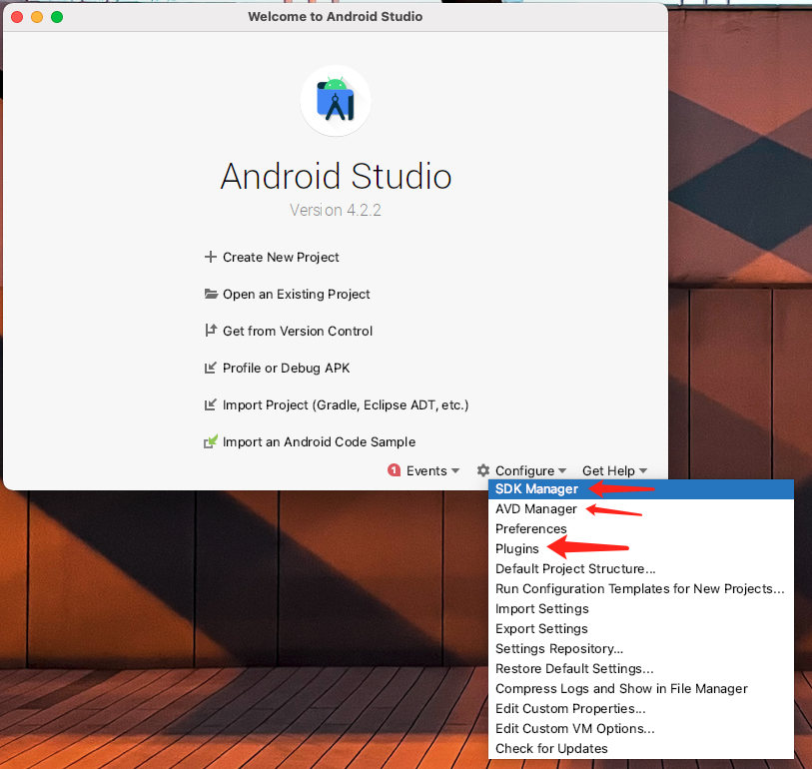Open Plugins from the Configure menu

coord(640,549)
